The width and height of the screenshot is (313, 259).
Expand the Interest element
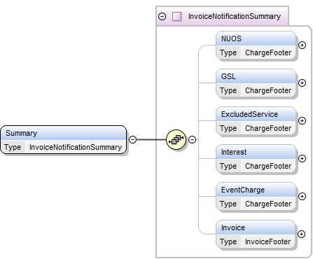click(x=302, y=158)
